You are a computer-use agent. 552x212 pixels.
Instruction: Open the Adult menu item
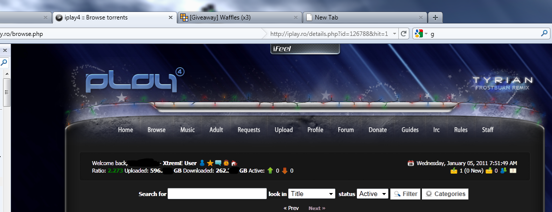216,130
